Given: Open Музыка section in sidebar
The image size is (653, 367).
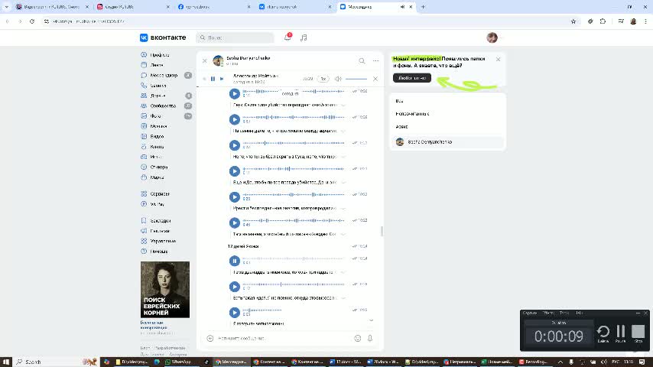Looking at the screenshot, I should click(x=158, y=126).
